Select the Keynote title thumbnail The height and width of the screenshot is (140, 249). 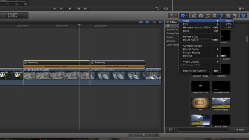(x=200, y=120)
